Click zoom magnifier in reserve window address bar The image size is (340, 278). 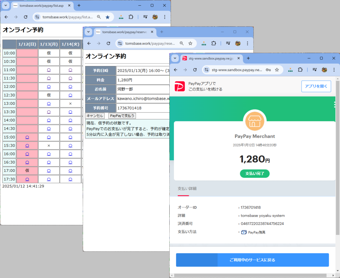182,43
